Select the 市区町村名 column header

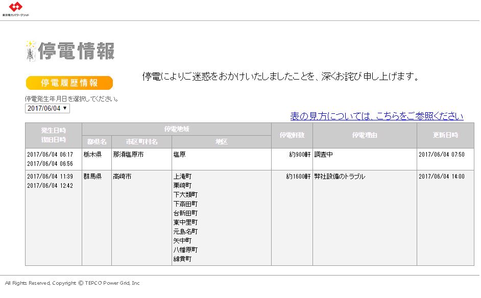[x=141, y=142]
